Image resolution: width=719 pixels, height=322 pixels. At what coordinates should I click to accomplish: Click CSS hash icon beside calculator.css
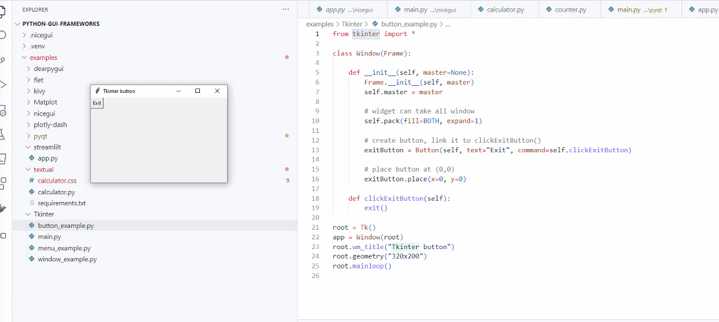click(x=32, y=181)
